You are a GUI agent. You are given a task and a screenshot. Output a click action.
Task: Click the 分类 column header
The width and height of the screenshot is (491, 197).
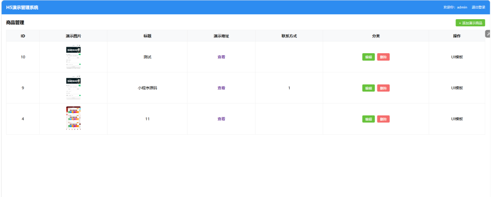click(376, 36)
